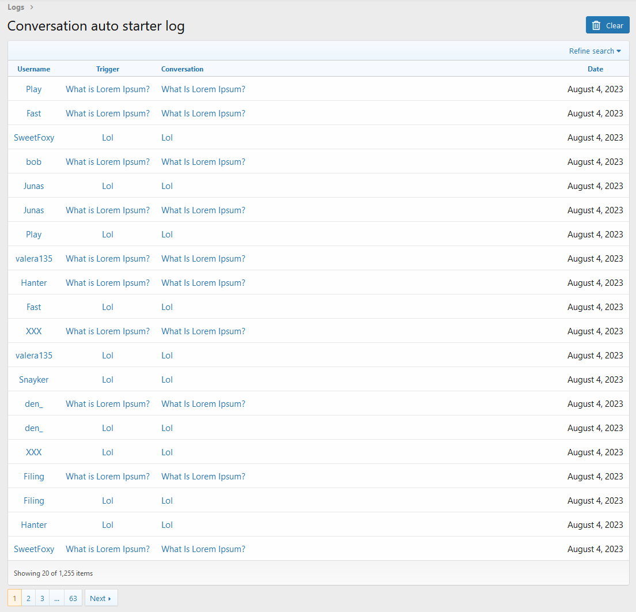Open the Snayker username link

33,380
